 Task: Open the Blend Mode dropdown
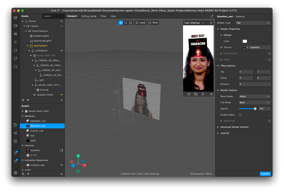coord(254,96)
